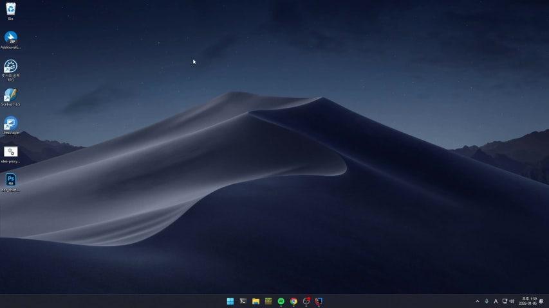Click the microphone tray icon
The width and height of the screenshot is (549, 308).
pyautogui.click(x=487, y=301)
